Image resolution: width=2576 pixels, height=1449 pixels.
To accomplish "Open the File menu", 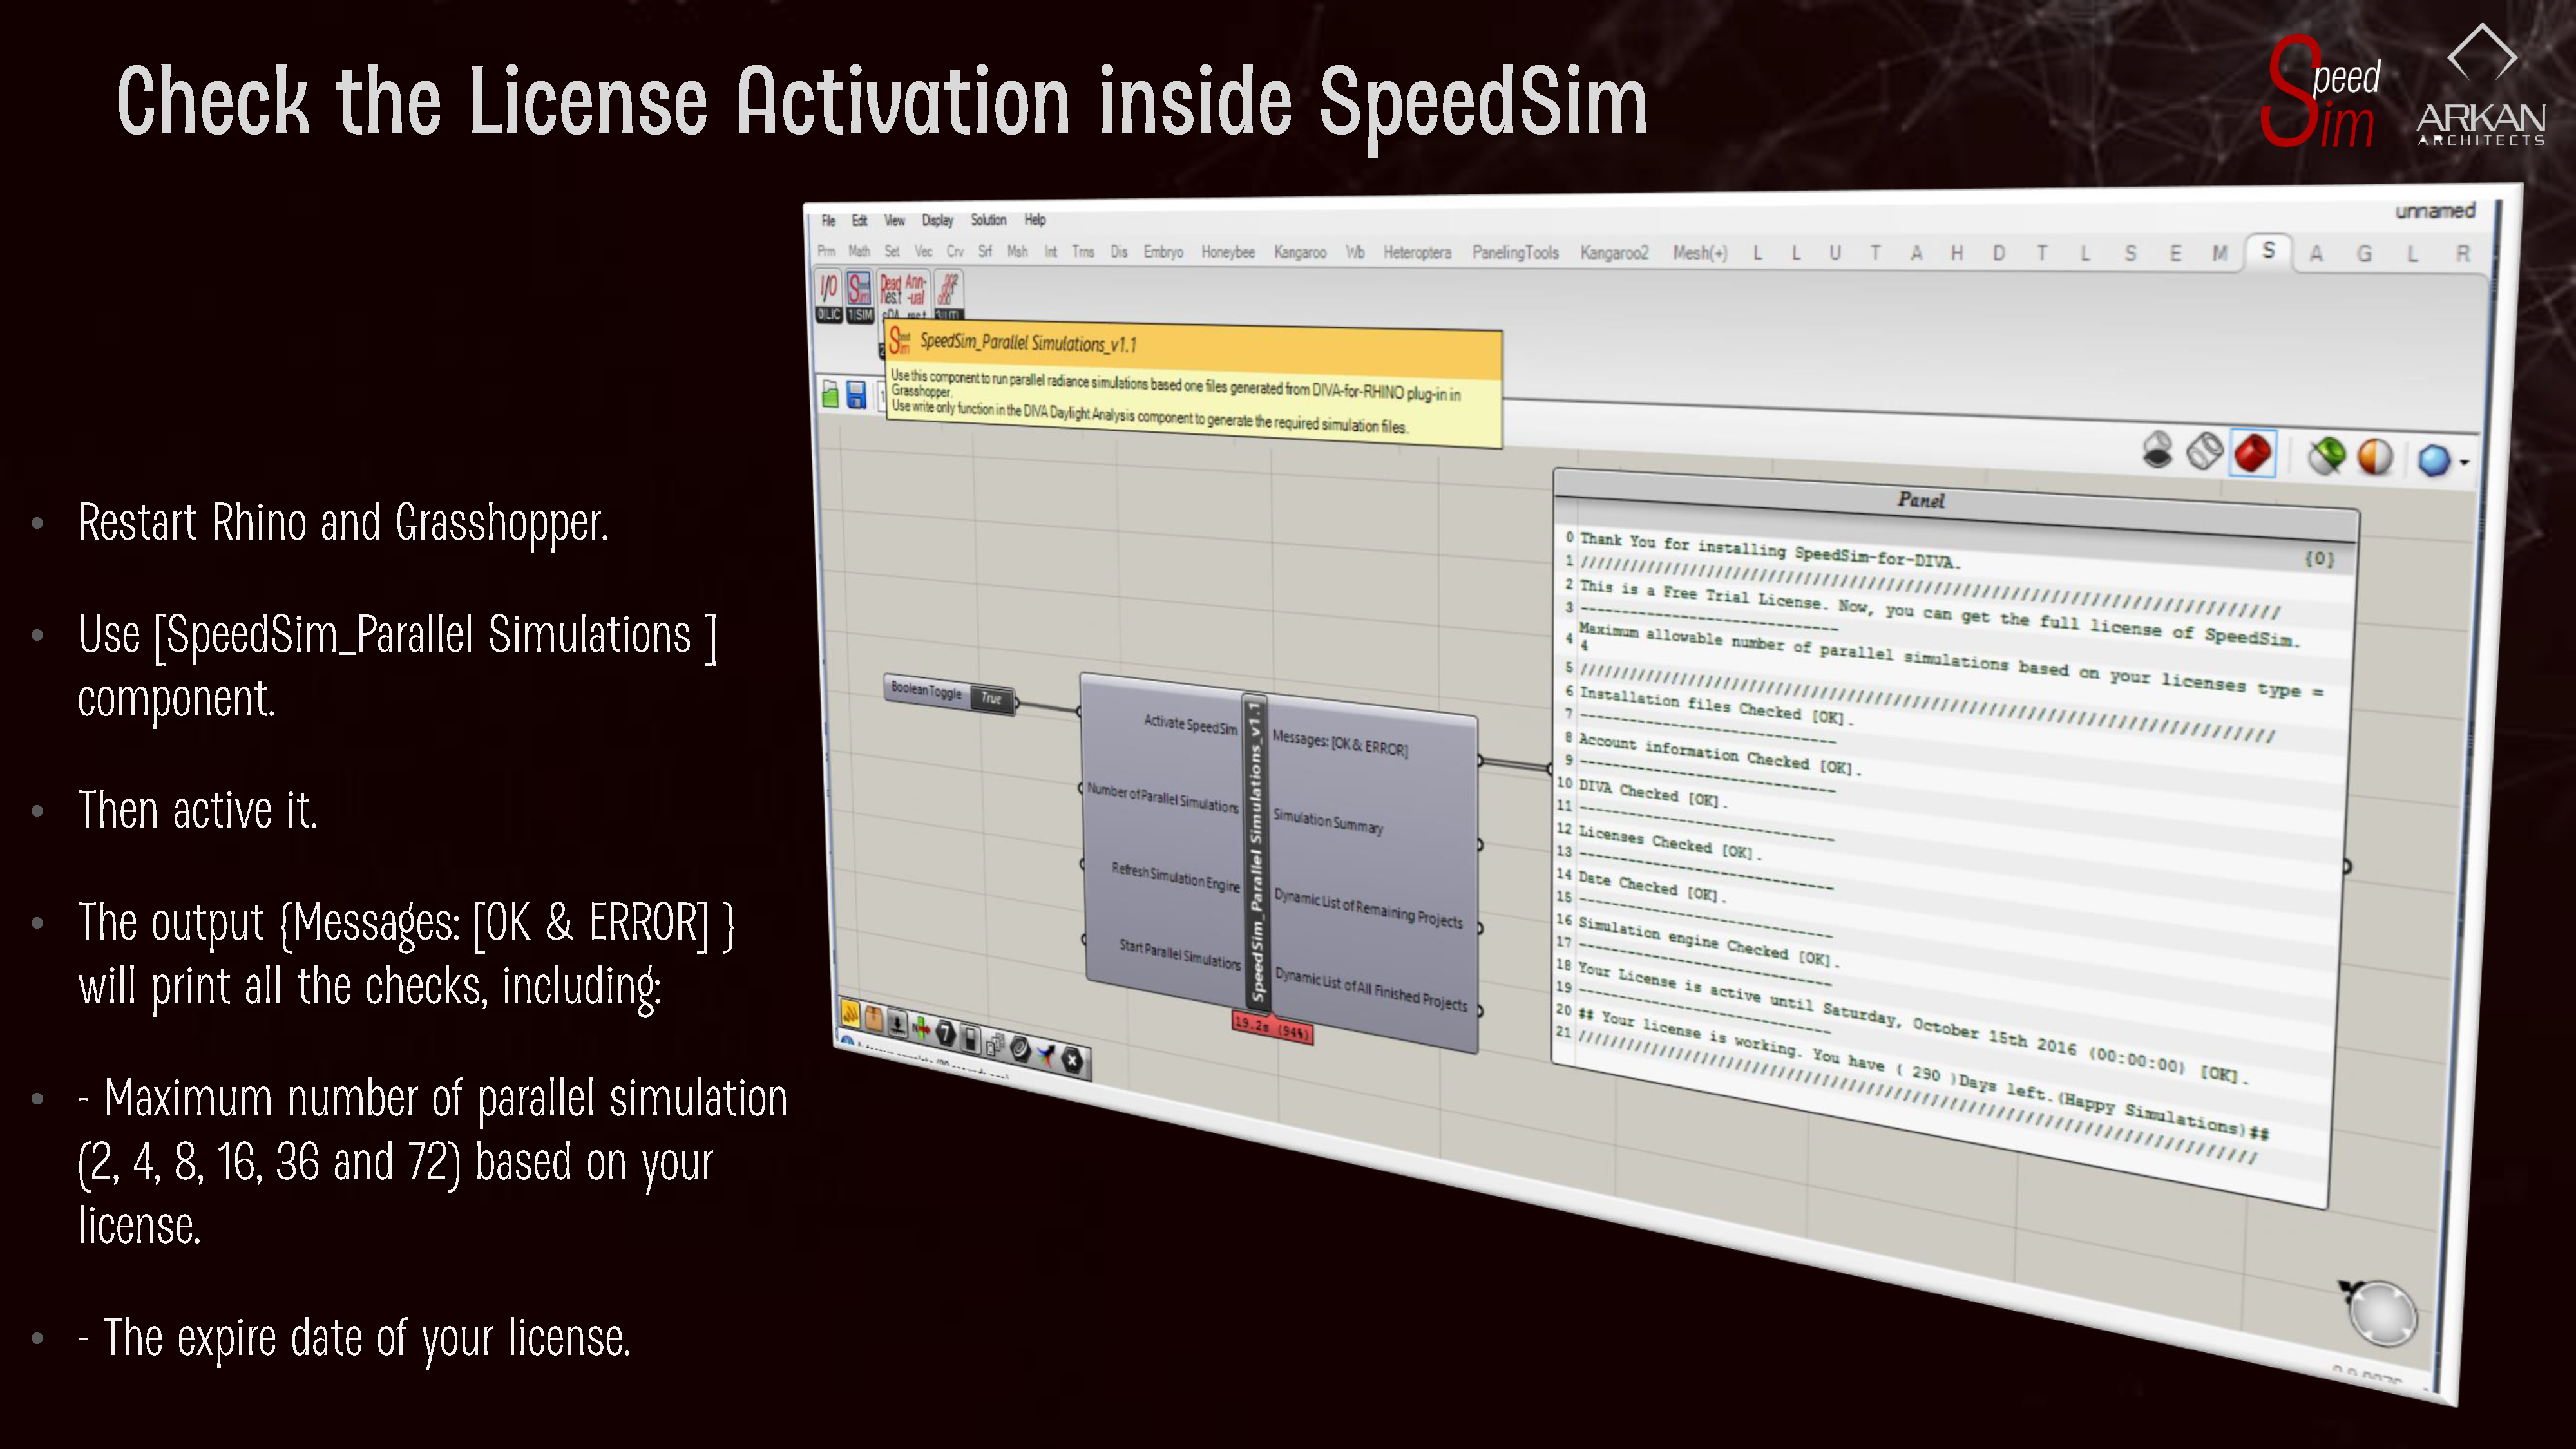I will [x=828, y=220].
